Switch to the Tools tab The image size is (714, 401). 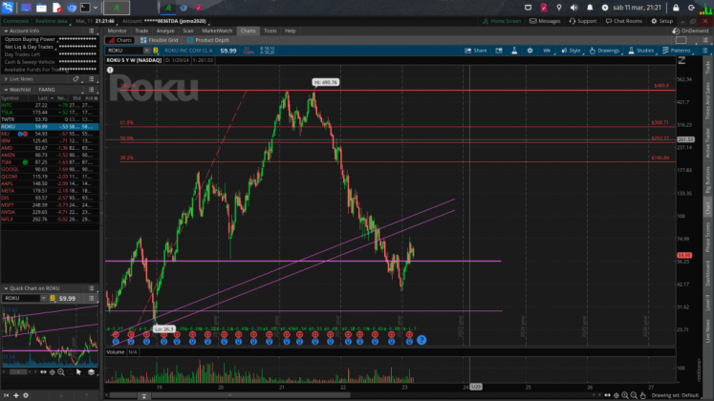pos(270,31)
